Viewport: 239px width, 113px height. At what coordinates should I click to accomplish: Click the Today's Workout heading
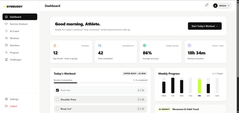point(65,73)
